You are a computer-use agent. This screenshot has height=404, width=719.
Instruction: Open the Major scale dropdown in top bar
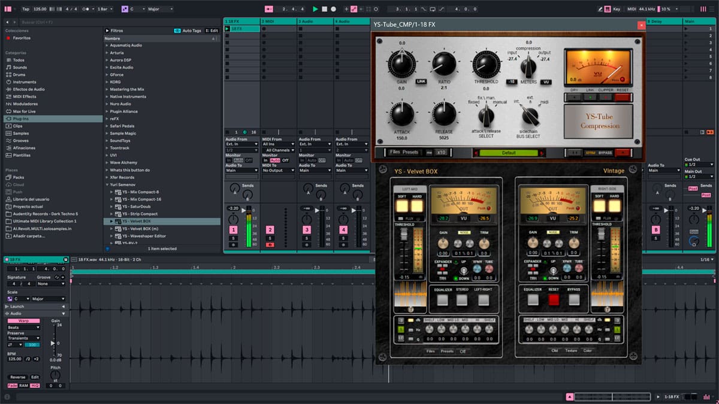[x=161, y=9]
